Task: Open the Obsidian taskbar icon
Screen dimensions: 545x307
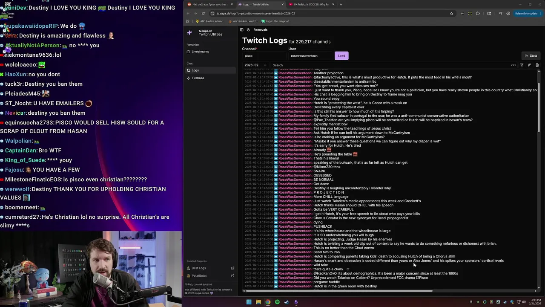Action: point(296,302)
